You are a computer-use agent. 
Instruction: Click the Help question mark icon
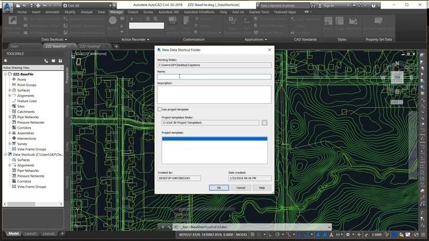coord(373,5)
